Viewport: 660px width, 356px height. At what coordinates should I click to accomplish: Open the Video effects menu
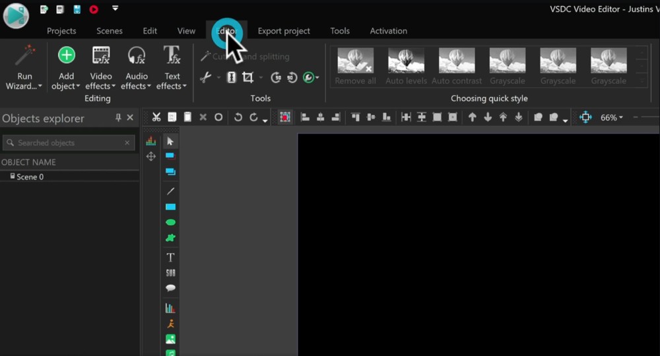100,68
